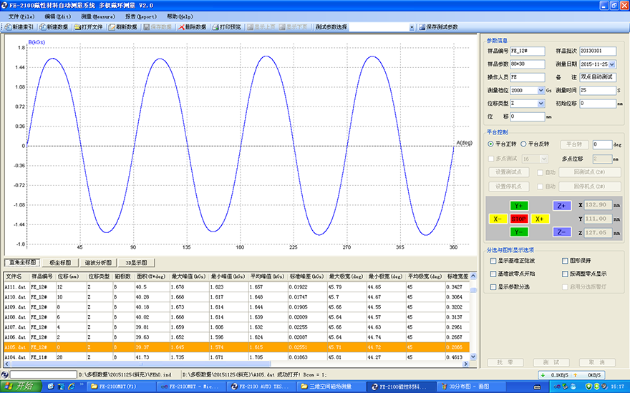
Task: Click the 操作人员 input field
Action: (x=528, y=77)
